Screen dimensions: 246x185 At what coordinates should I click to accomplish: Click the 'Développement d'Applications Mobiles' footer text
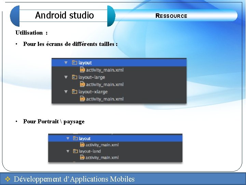74,179
